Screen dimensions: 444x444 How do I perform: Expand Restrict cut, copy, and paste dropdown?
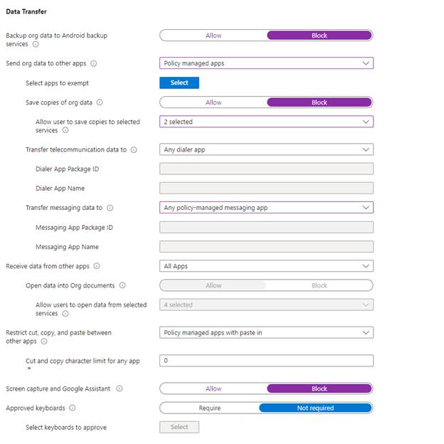pos(266,332)
